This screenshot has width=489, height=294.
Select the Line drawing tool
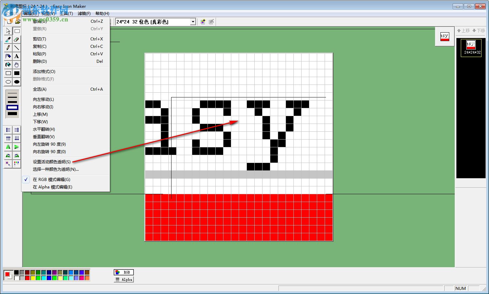[17, 48]
